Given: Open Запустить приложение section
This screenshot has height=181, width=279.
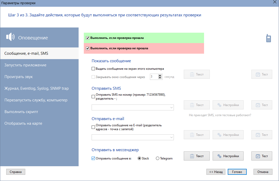Looking at the screenshot, I should 25,65.
